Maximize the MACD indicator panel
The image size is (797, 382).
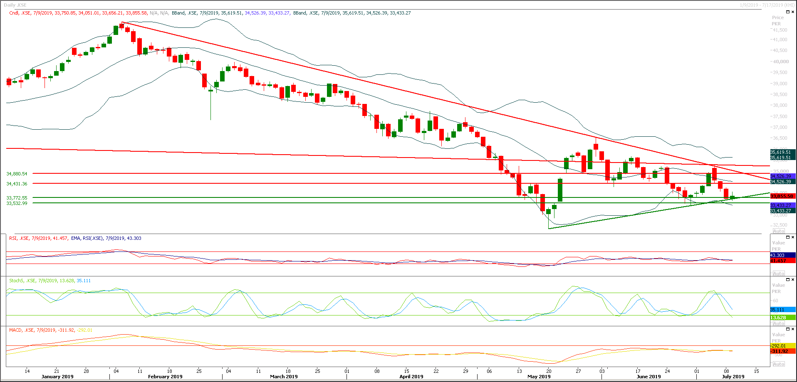[788, 328]
